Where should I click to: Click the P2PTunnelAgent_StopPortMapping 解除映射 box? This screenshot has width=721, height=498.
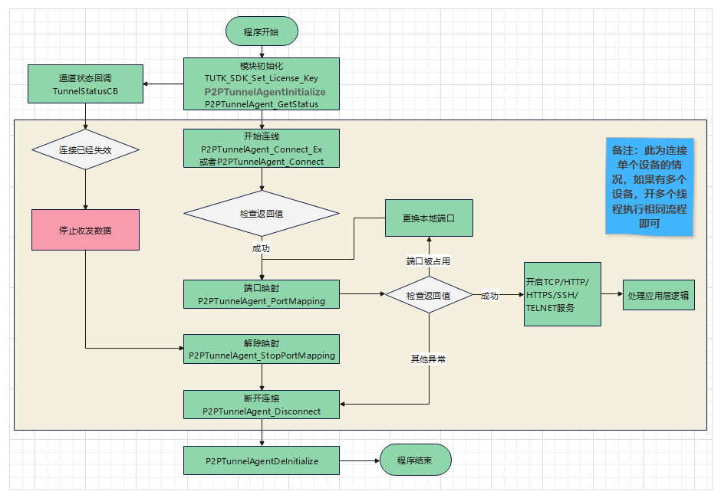point(261,349)
